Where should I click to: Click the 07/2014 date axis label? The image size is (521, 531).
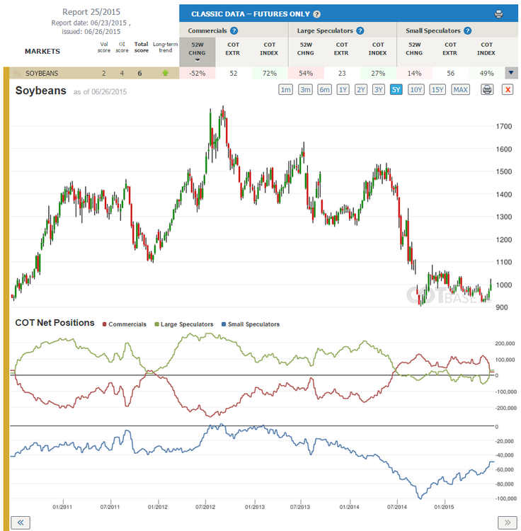(396, 507)
